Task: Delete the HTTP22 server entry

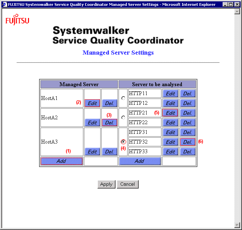Action: point(187,122)
